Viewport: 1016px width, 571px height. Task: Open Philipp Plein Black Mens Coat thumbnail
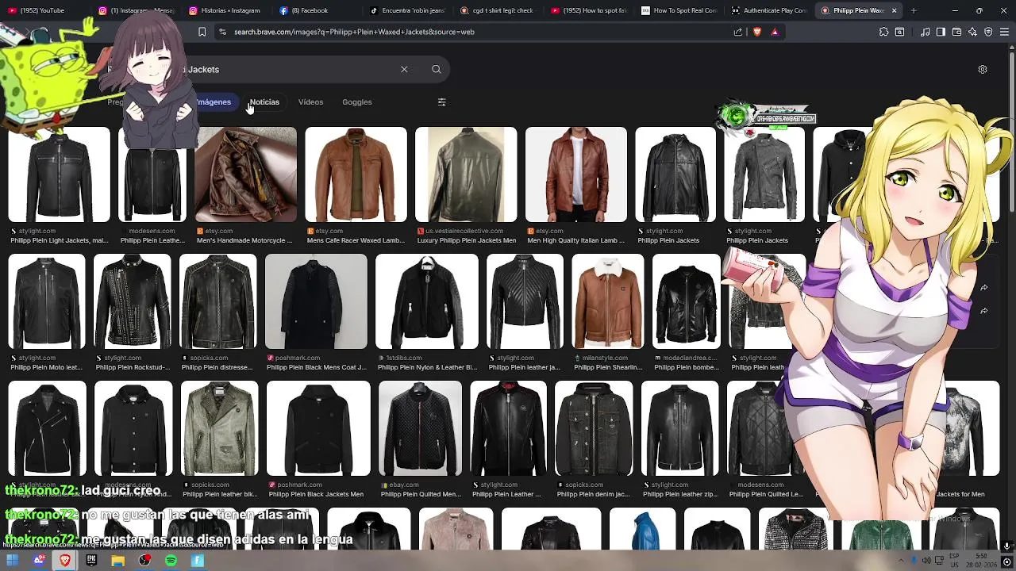click(x=316, y=301)
